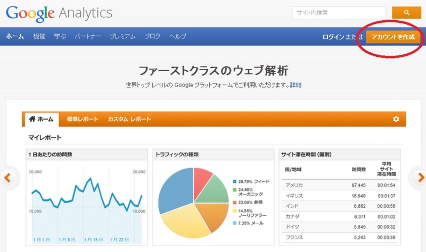Click the アカウントを作成 button
Viewport: 426px width, 252px height.
[393, 37]
